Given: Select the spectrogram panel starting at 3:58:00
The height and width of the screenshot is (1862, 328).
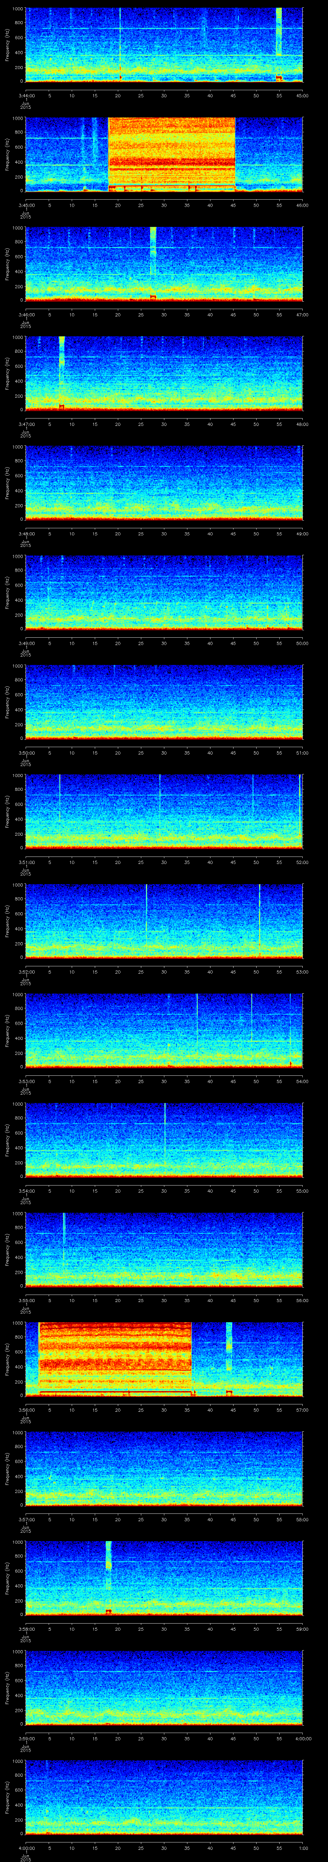Looking at the screenshot, I should (x=164, y=1579).
